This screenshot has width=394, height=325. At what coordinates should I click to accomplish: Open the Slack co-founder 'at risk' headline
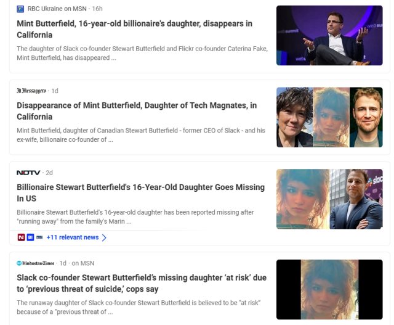coord(142,283)
